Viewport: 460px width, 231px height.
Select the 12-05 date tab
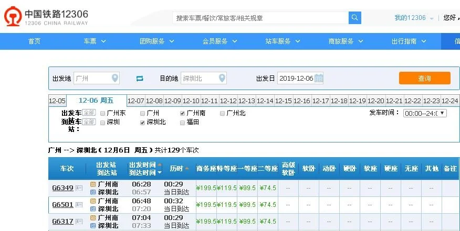click(x=57, y=101)
